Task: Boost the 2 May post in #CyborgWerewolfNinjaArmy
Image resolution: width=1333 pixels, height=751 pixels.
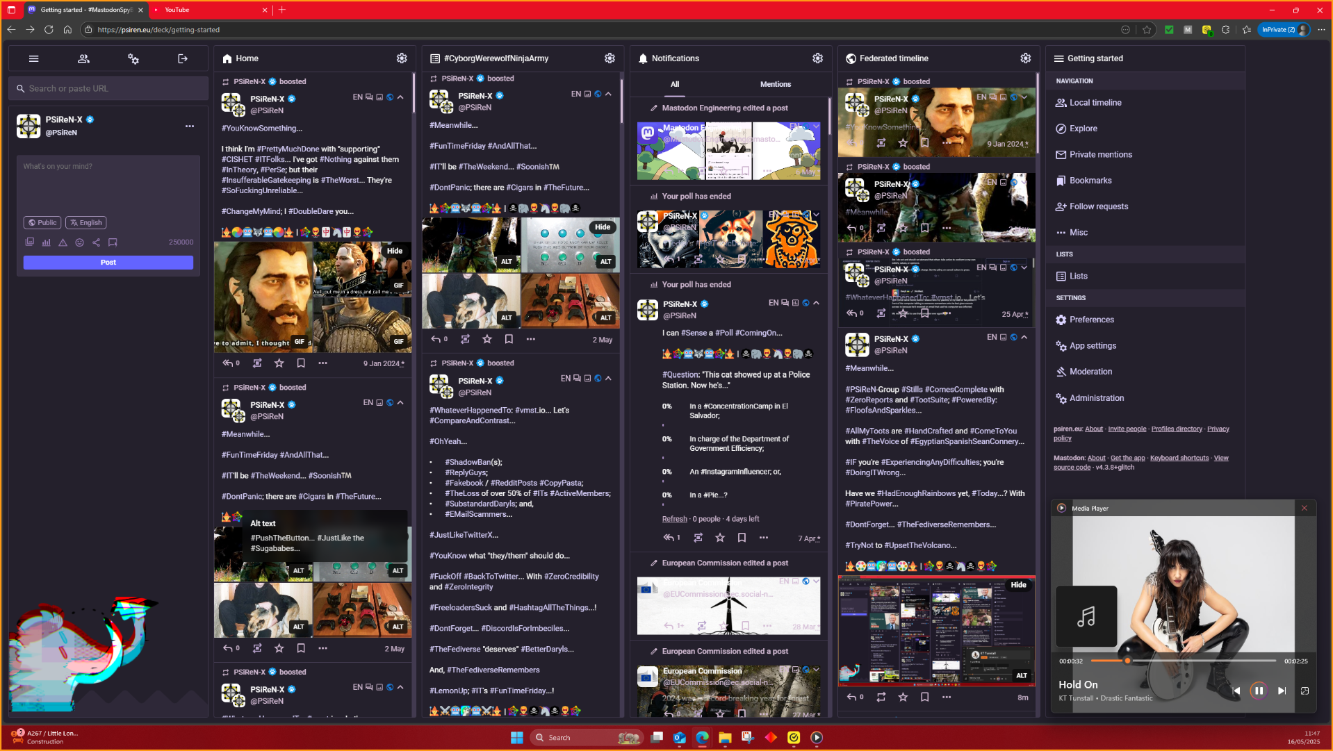Action: [x=465, y=340]
